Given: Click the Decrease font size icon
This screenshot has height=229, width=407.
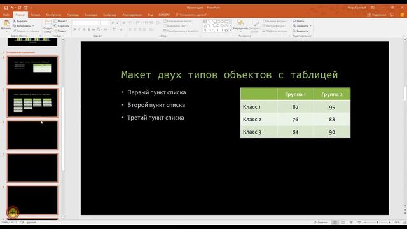Looking at the screenshot, I should [x=117, y=23].
